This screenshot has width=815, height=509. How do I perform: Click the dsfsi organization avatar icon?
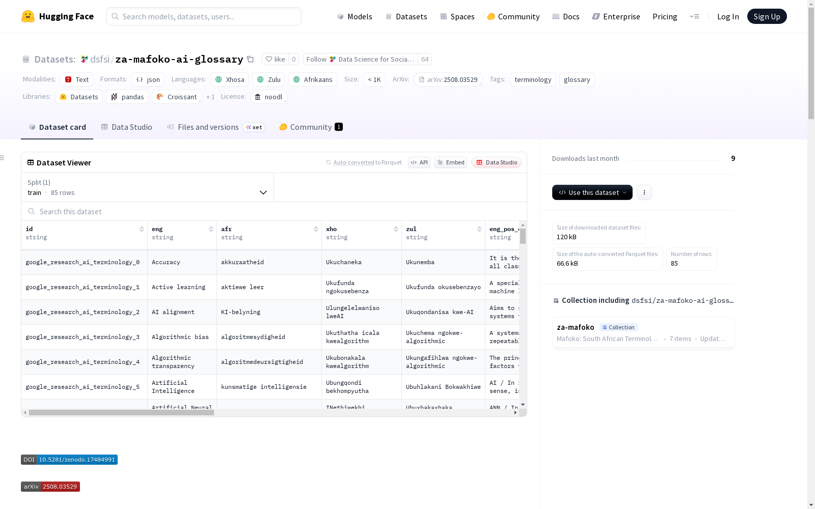tap(85, 59)
